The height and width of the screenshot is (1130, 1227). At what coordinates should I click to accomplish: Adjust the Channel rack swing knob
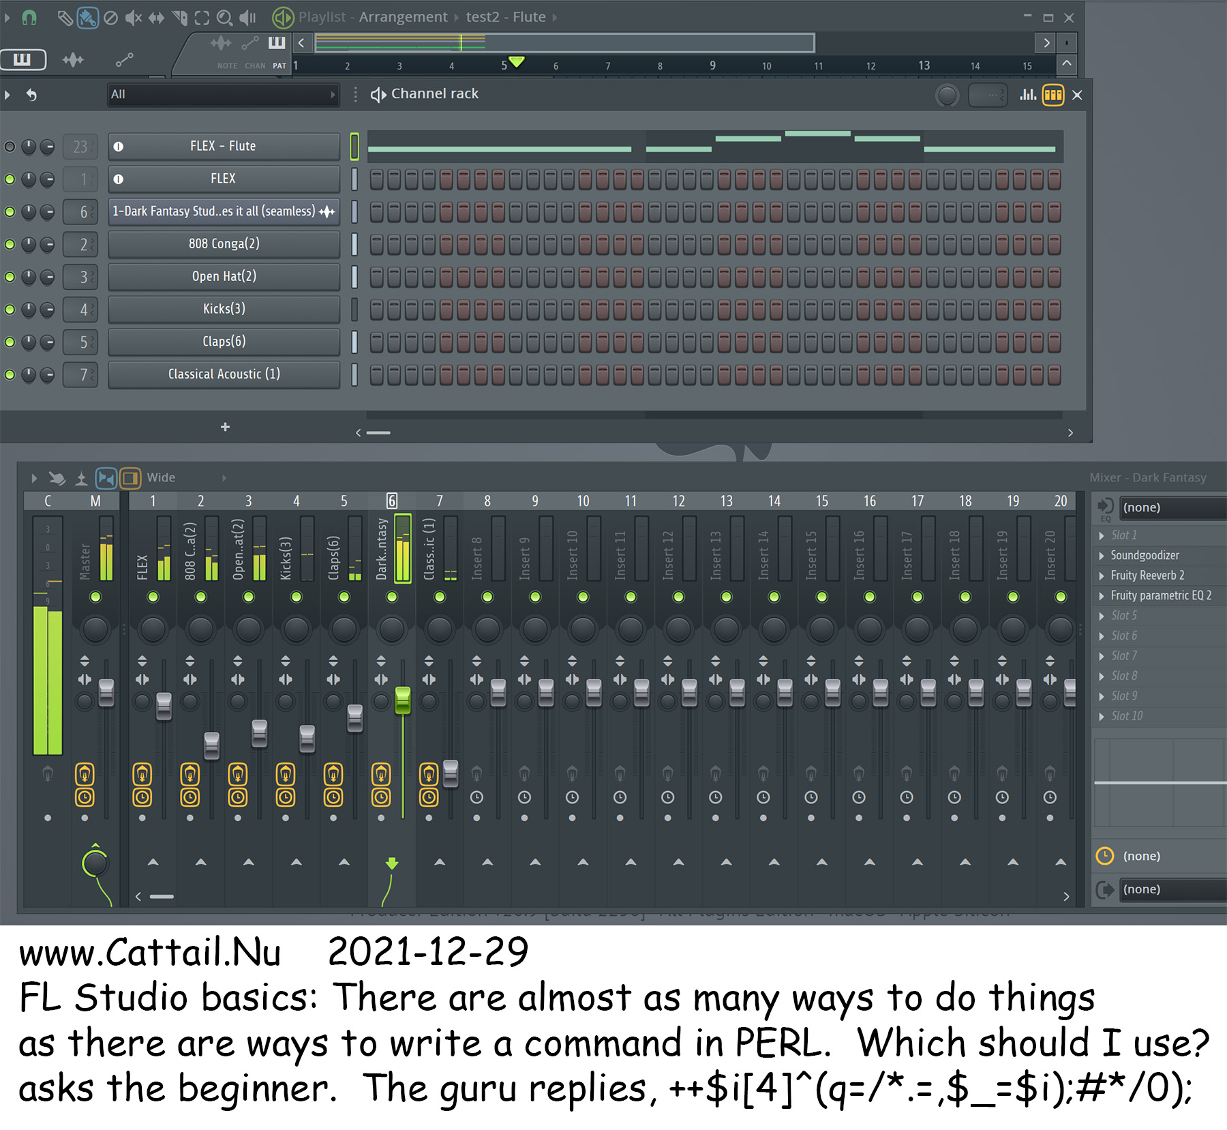click(x=947, y=95)
